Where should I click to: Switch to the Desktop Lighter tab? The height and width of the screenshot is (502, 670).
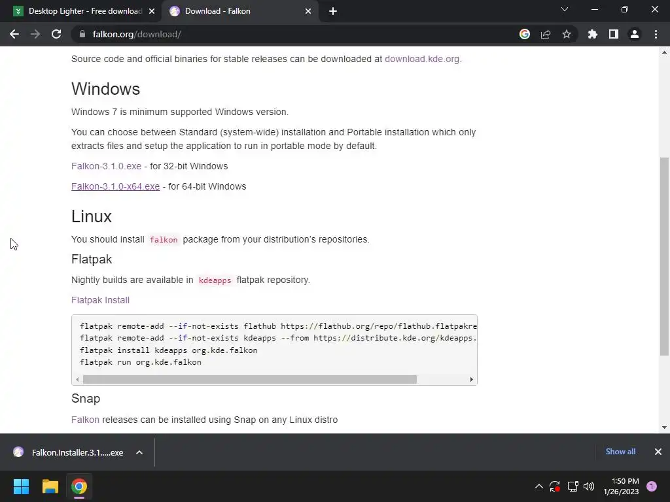pyautogui.click(x=81, y=11)
